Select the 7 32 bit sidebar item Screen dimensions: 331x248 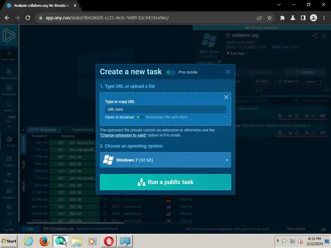9,142
